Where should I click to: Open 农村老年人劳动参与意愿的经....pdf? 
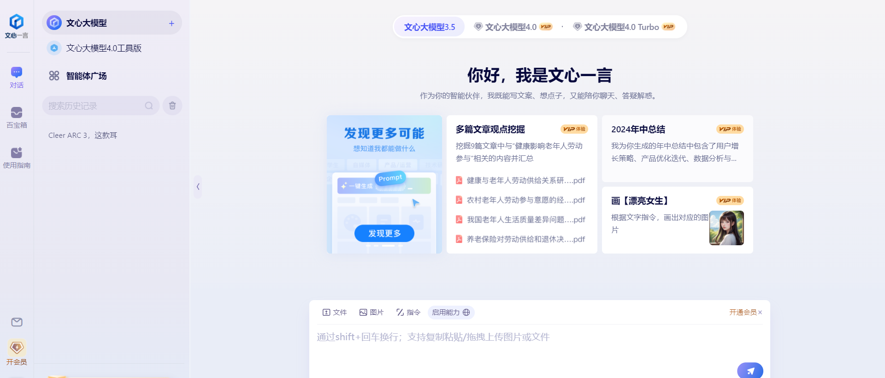tap(520, 200)
